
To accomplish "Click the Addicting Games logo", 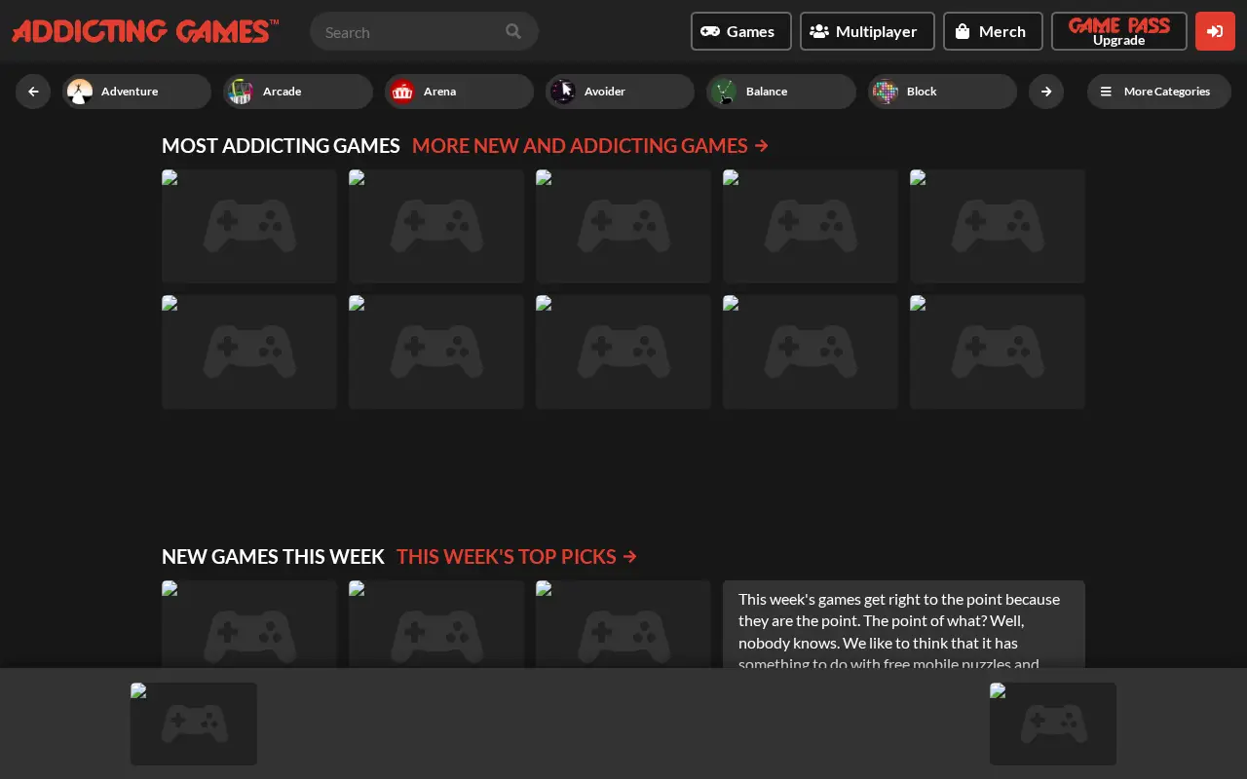I will [x=145, y=31].
